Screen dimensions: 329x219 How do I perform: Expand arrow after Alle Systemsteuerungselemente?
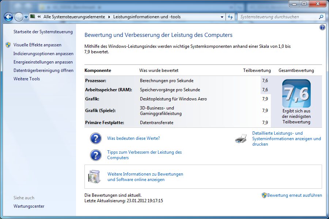click(x=109, y=17)
